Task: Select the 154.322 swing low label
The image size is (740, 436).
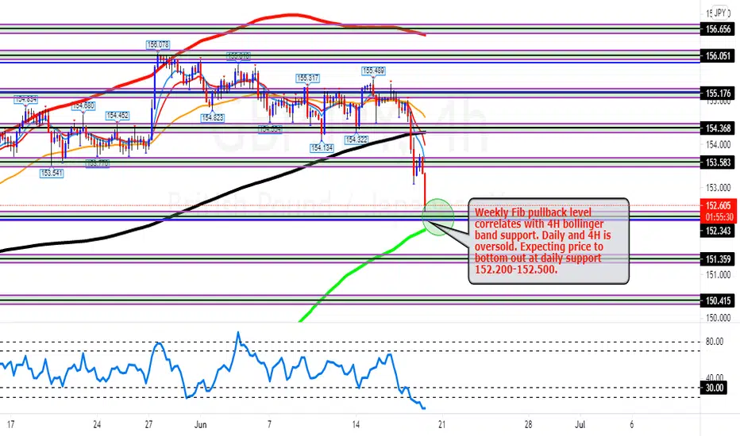Action: pyautogui.click(x=357, y=140)
